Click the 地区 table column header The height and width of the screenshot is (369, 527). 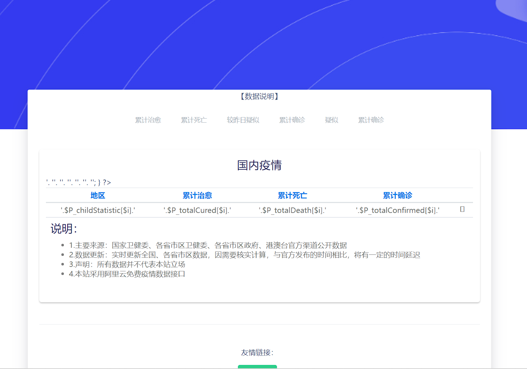(98, 195)
